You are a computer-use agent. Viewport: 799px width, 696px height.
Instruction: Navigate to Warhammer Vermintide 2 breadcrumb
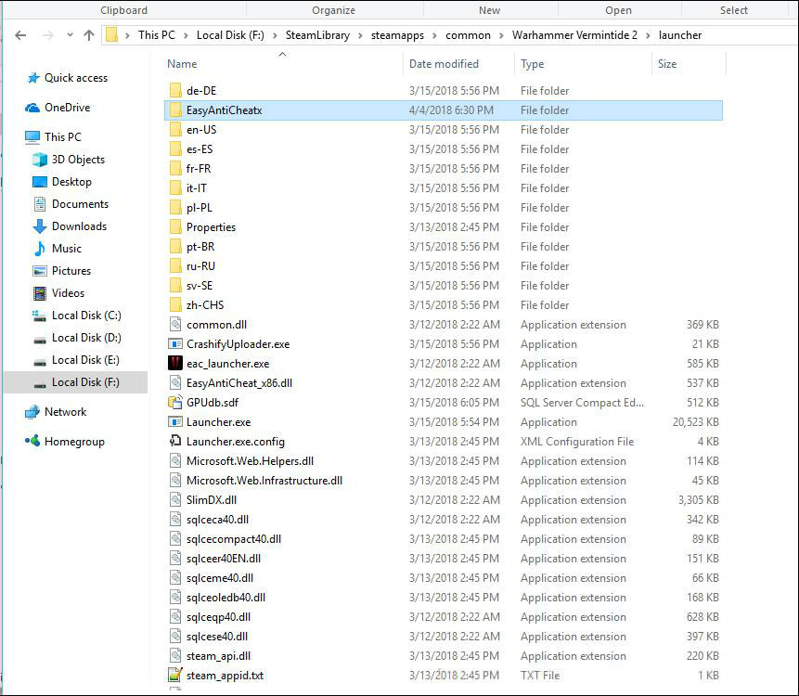coord(574,35)
